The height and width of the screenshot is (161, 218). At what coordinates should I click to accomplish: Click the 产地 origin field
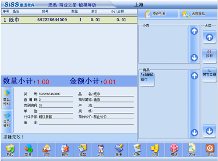[113, 105]
